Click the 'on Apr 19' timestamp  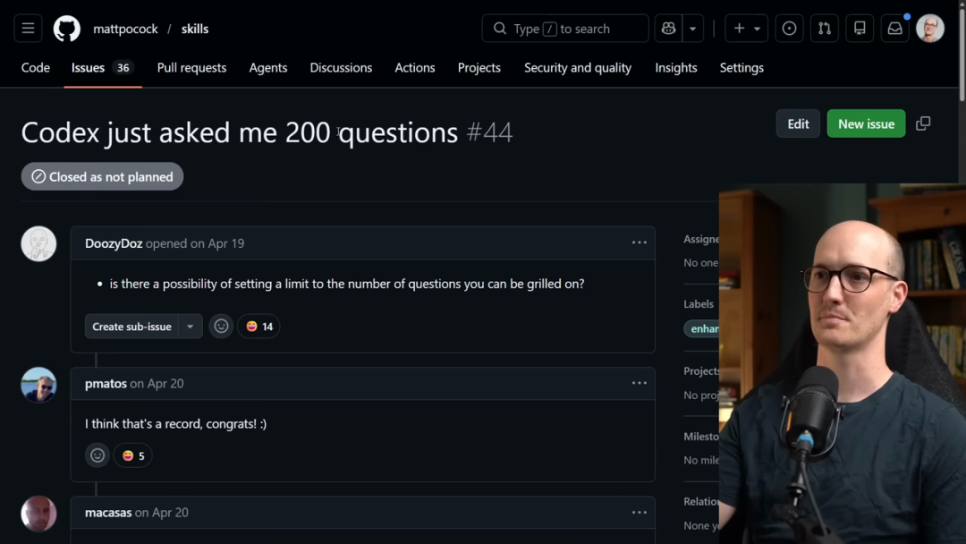[216, 243]
